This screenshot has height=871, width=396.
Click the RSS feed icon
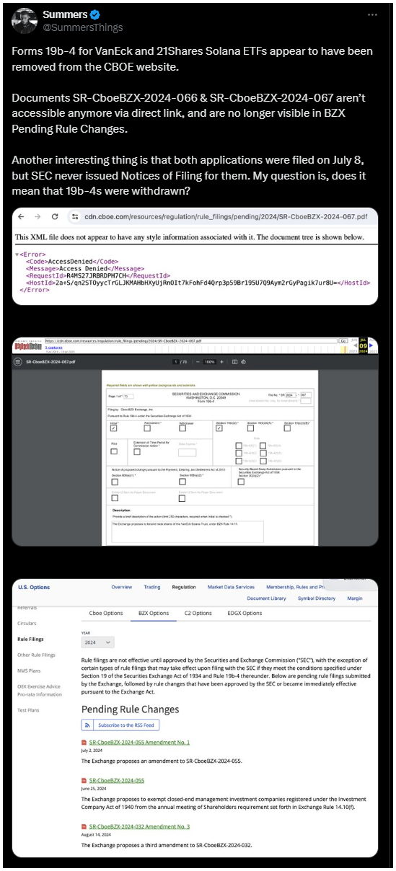pos(88,725)
